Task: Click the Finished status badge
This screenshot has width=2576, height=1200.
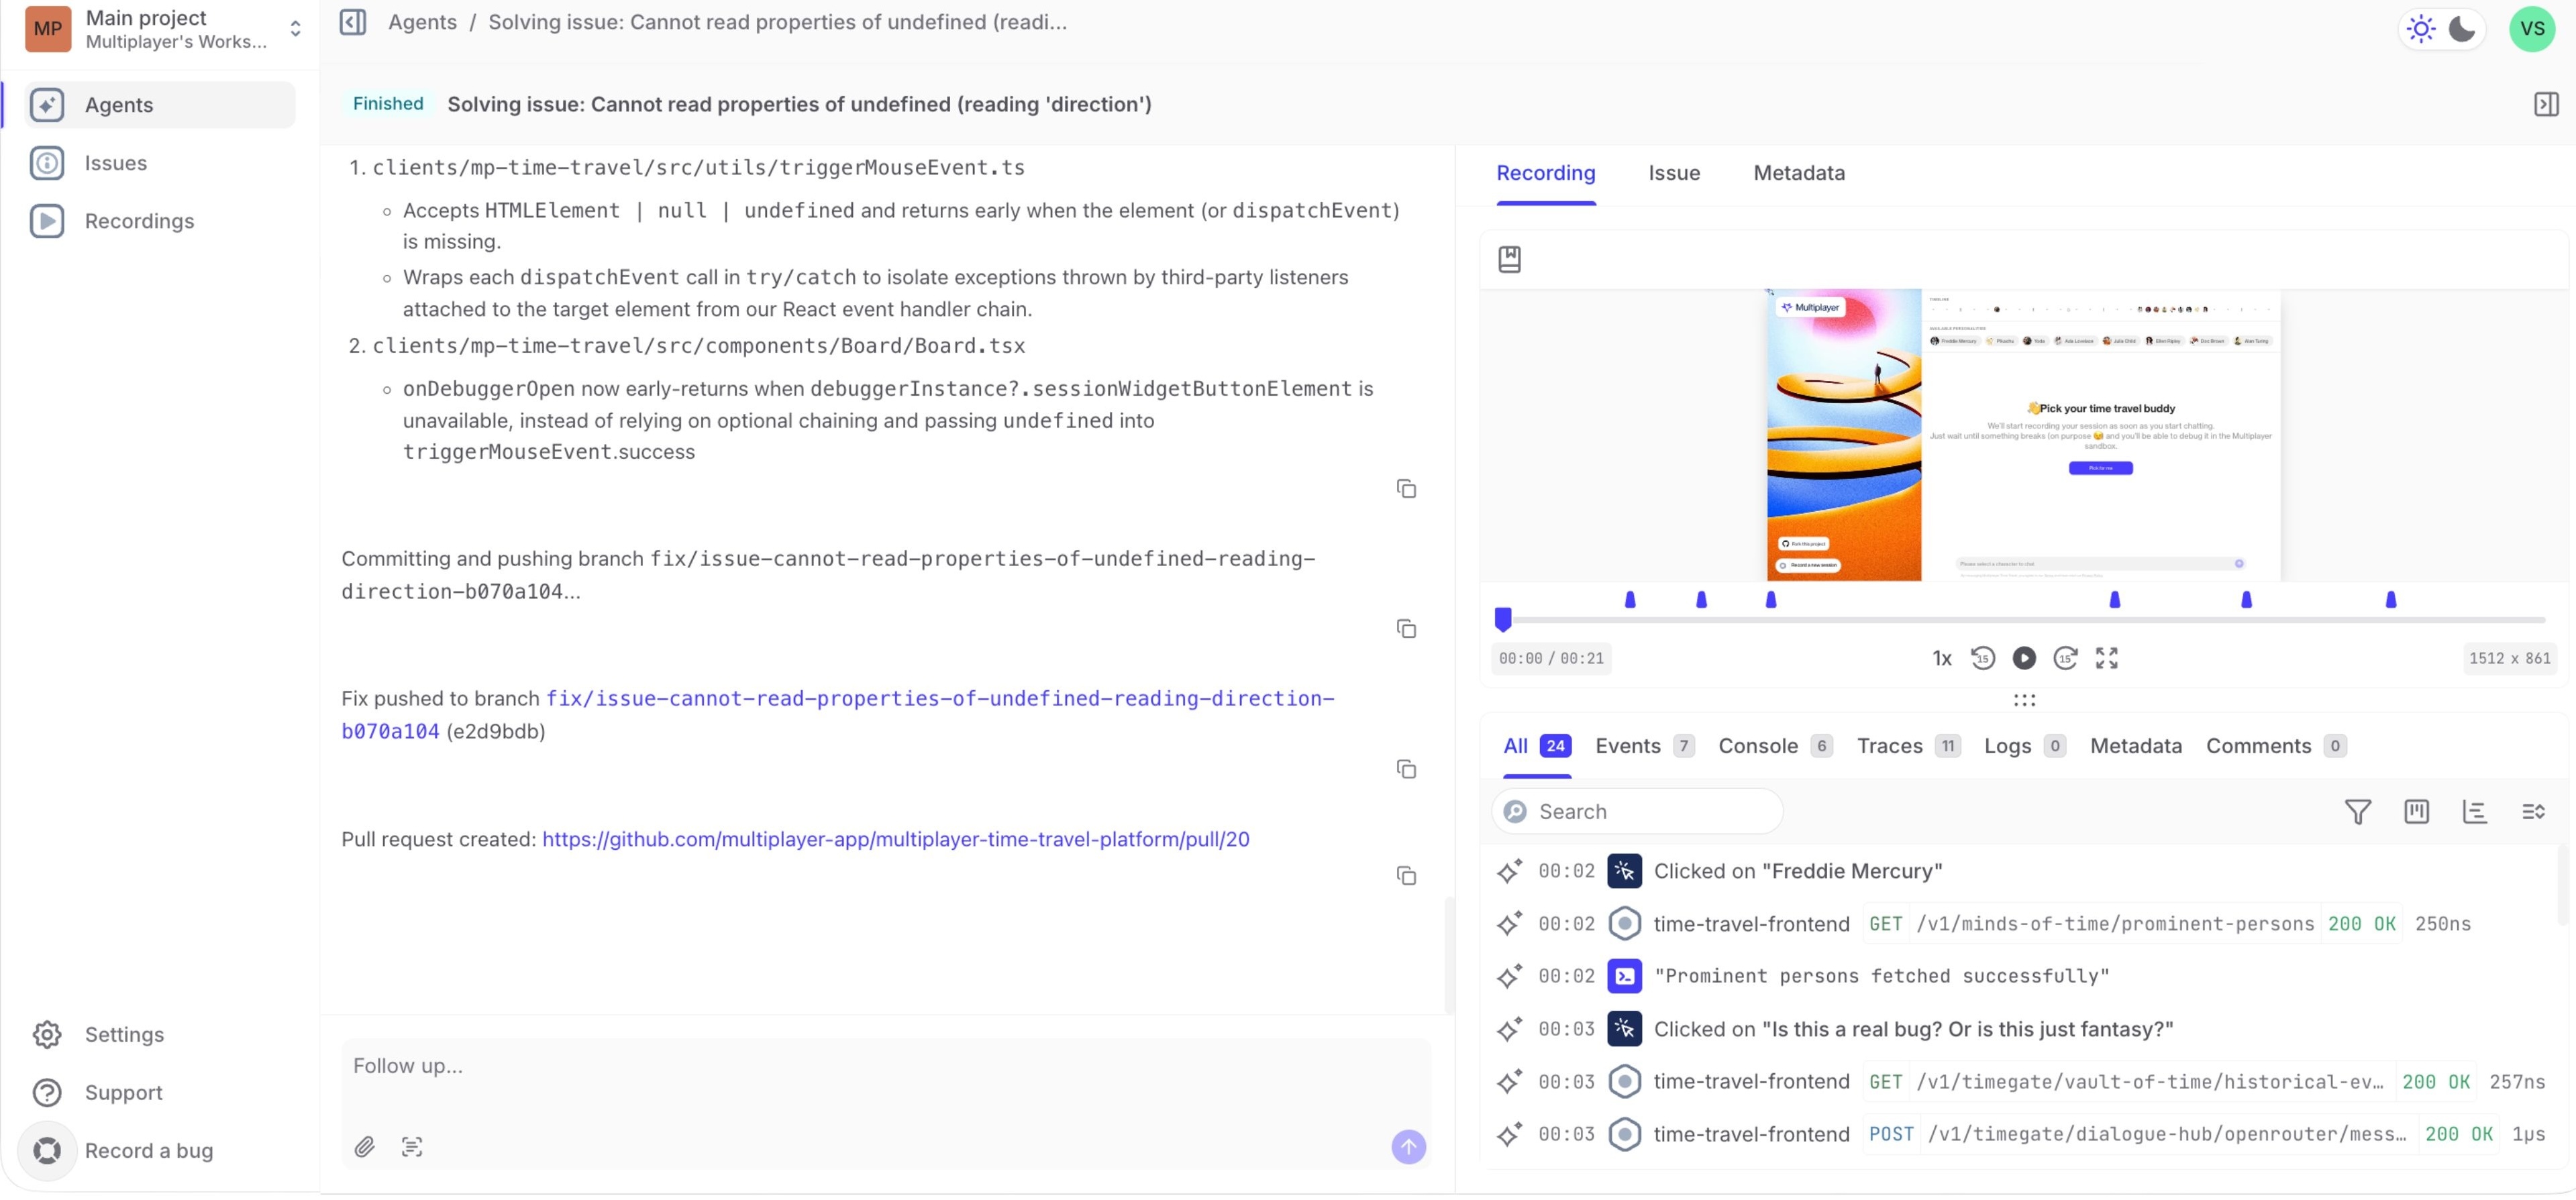Action: (x=387, y=104)
